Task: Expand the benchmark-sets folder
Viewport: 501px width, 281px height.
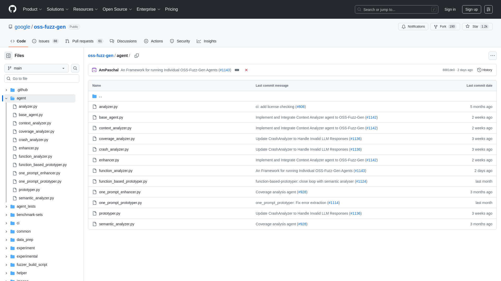Action: 6,215
